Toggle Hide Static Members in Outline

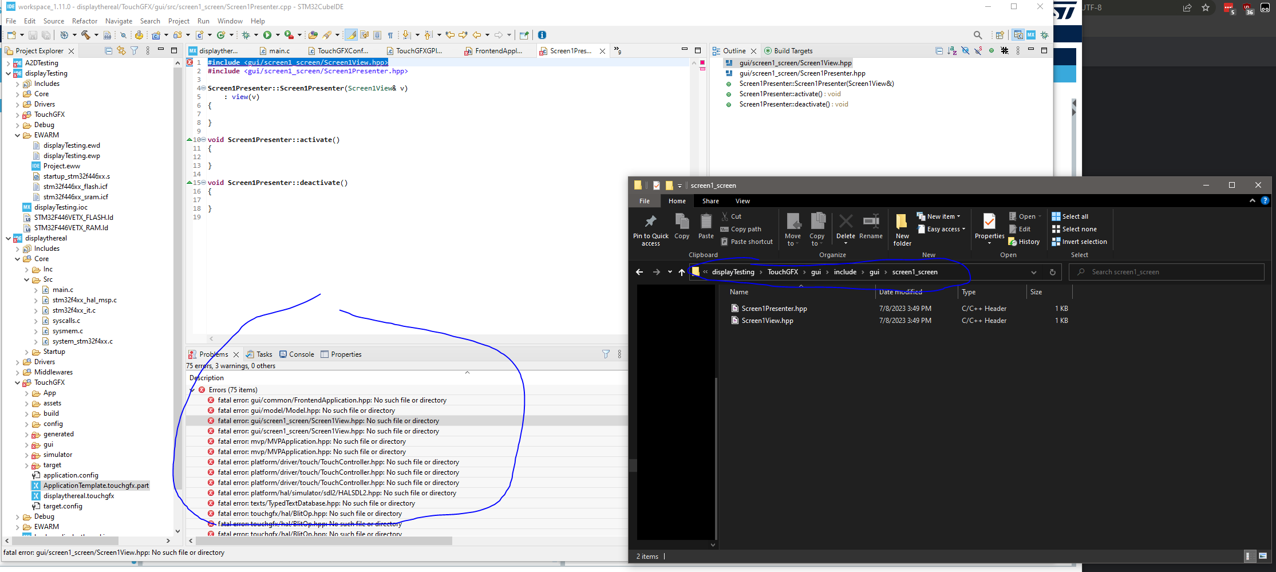[978, 51]
